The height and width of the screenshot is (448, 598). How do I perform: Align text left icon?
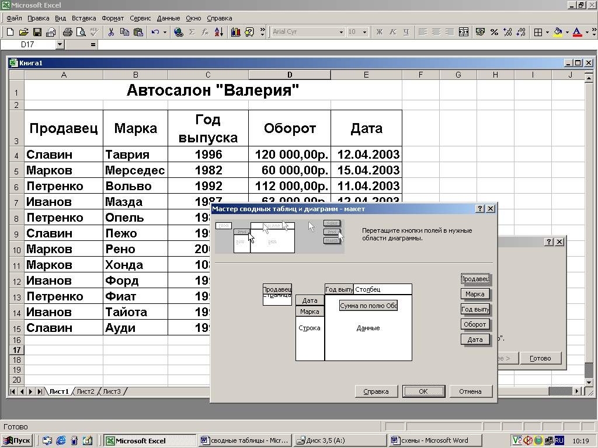(423, 32)
